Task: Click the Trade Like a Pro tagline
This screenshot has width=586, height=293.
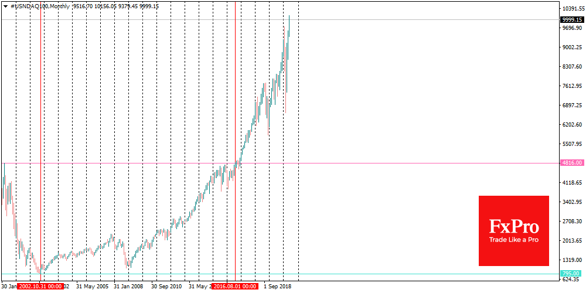Action: click(513, 240)
